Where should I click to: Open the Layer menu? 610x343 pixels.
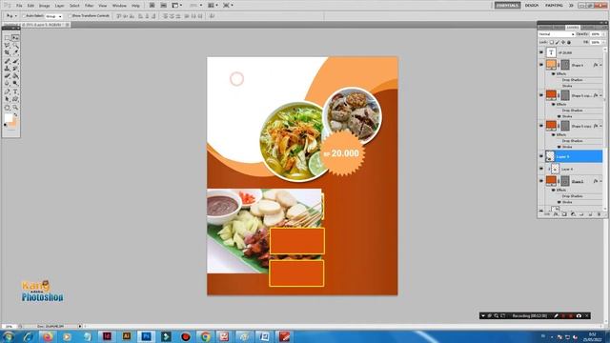pos(59,6)
